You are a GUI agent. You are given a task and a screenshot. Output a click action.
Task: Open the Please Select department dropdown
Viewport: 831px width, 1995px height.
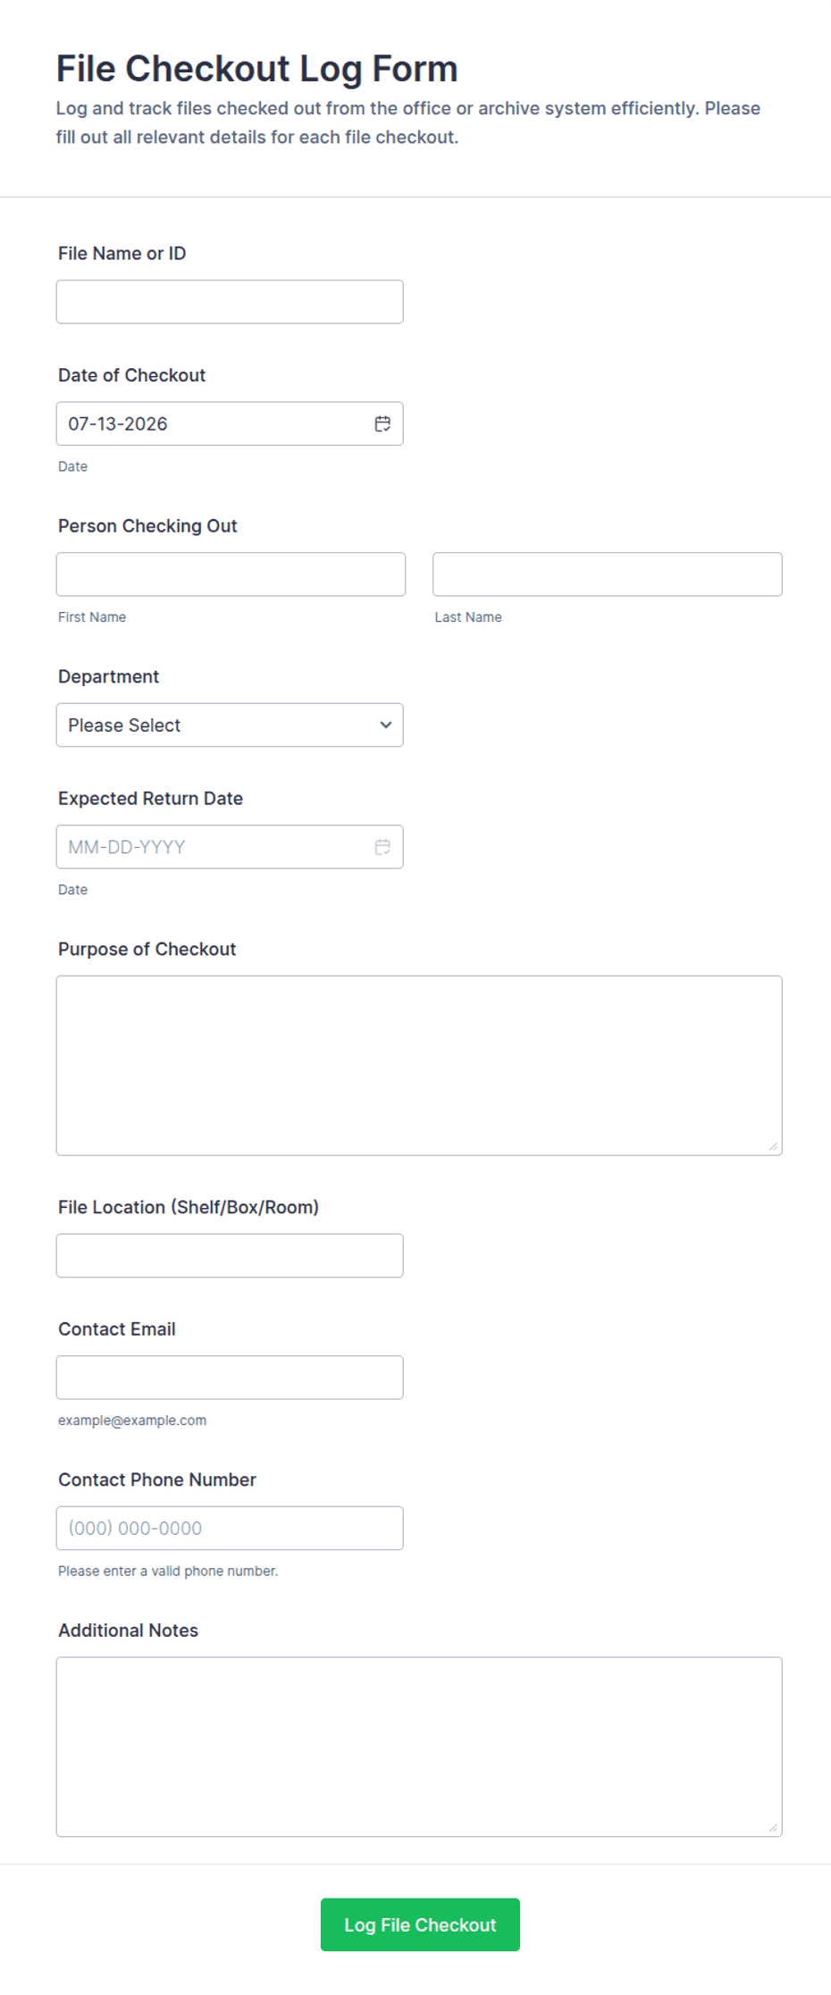(230, 725)
